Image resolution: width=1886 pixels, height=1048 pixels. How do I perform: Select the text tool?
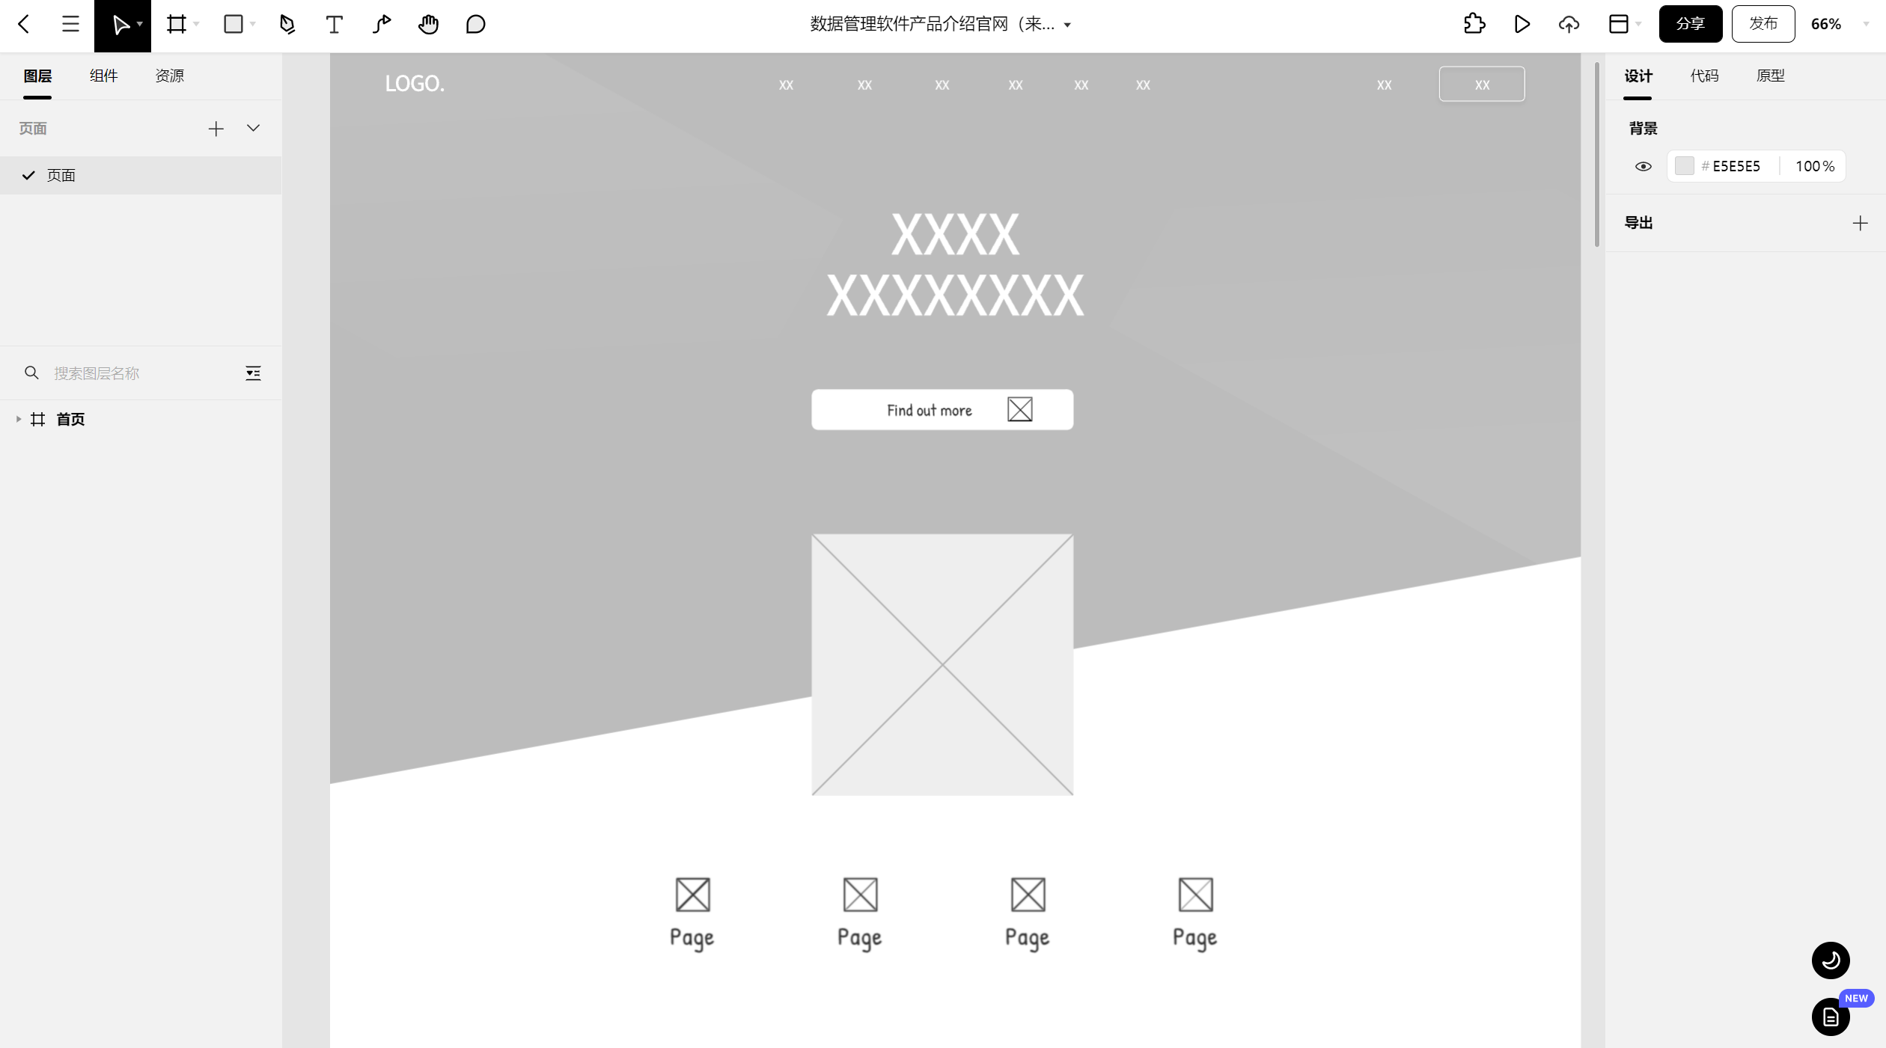tap(333, 23)
